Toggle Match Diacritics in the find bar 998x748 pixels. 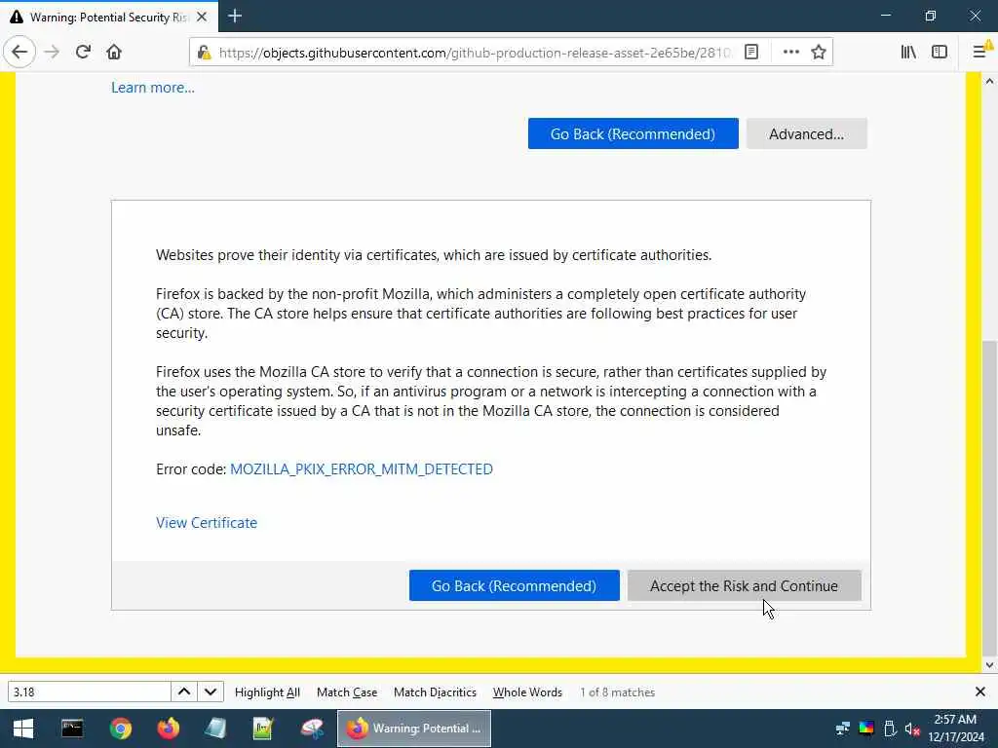[435, 692]
